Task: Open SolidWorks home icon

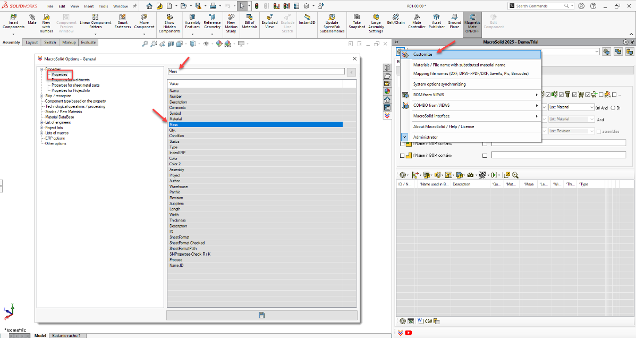Action: (x=150, y=6)
